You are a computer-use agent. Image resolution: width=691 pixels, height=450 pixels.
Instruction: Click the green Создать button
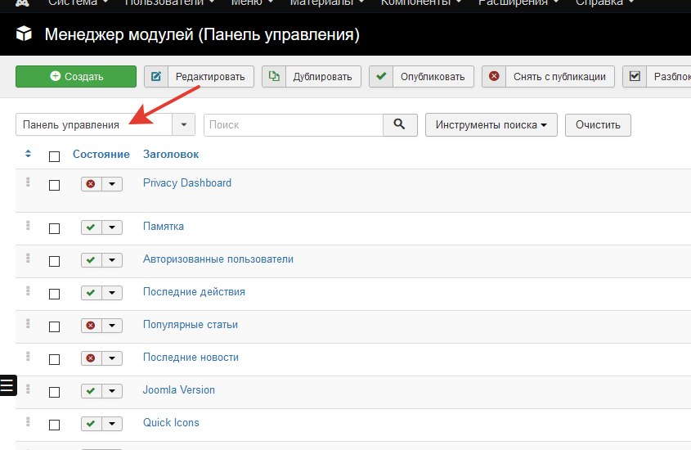76,77
